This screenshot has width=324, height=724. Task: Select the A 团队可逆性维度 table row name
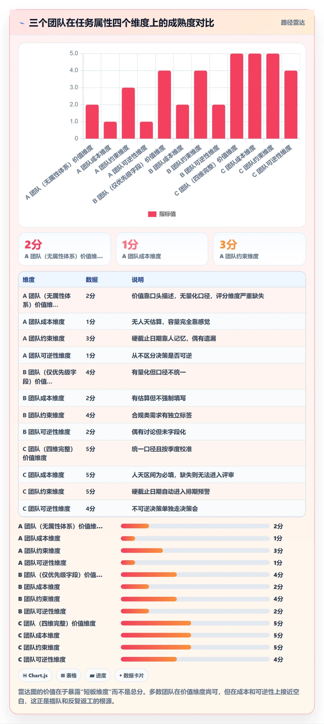point(47,355)
